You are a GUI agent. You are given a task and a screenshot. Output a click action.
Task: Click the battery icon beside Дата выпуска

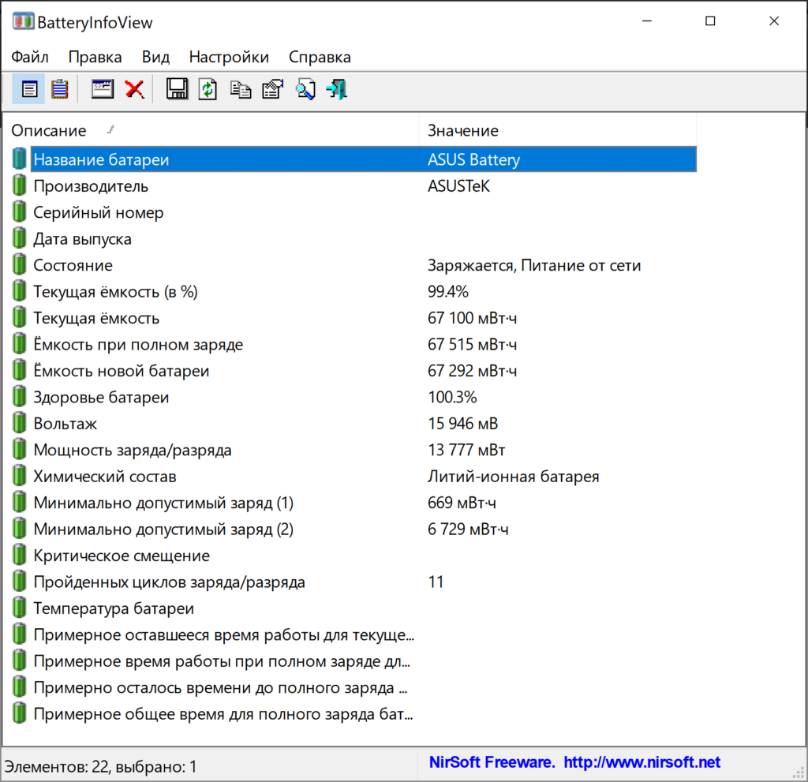coord(19,238)
